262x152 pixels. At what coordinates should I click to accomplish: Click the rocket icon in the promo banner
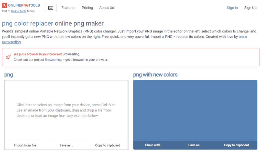tap(8, 57)
